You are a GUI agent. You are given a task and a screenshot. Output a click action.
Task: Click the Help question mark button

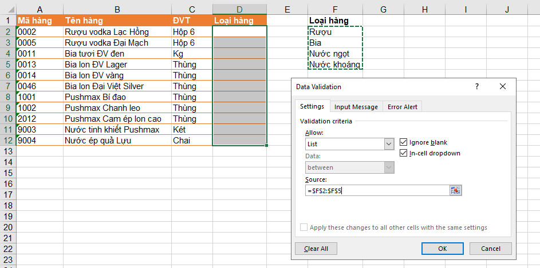pyautogui.click(x=477, y=86)
